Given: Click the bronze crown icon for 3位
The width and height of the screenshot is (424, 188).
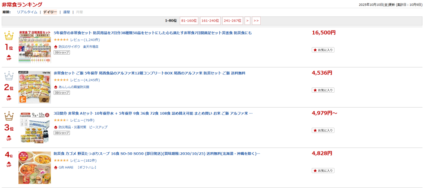Looking at the screenshot, I should pos(9,116).
